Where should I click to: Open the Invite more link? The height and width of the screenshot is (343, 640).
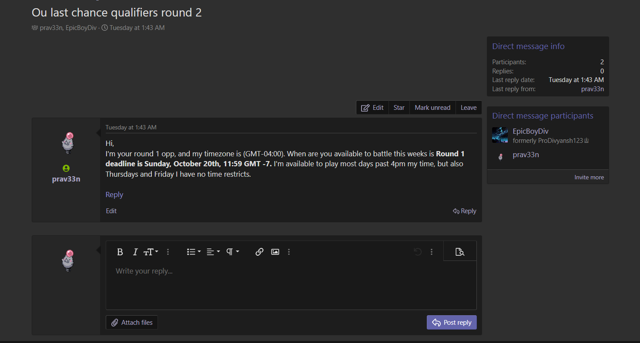point(589,177)
